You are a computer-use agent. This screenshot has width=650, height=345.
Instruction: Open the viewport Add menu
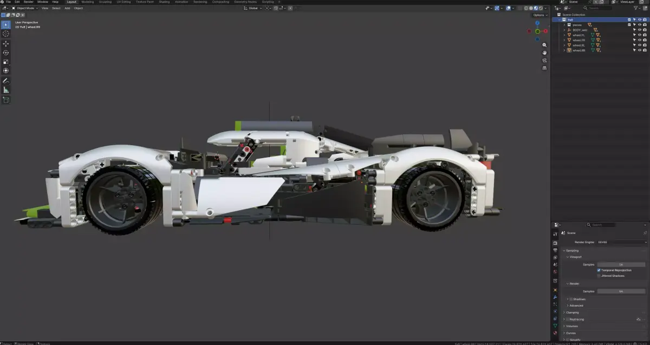coord(67,8)
